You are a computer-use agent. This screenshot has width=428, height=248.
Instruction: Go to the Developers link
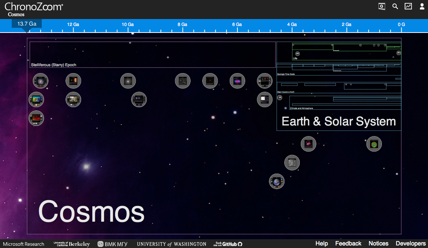(410, 244)
